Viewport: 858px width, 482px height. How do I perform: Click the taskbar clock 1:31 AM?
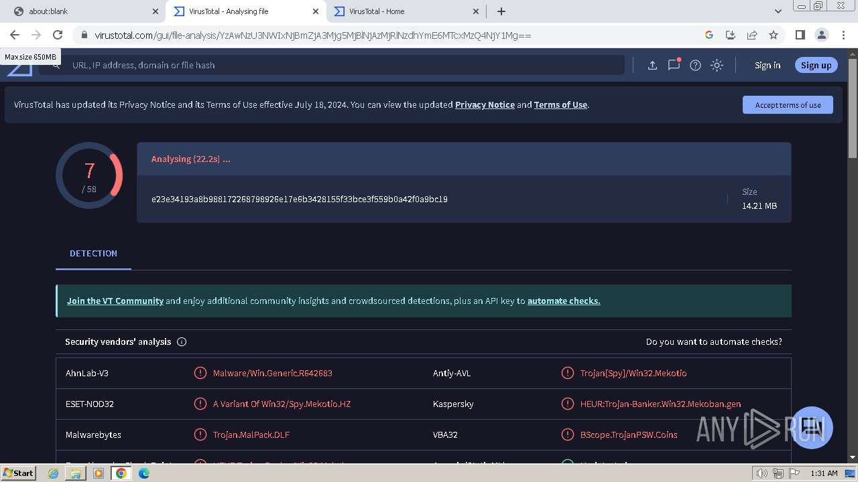[x=824, y=473]
